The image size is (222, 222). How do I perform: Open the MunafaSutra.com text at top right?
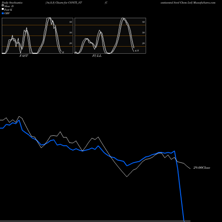coord(204,3)
